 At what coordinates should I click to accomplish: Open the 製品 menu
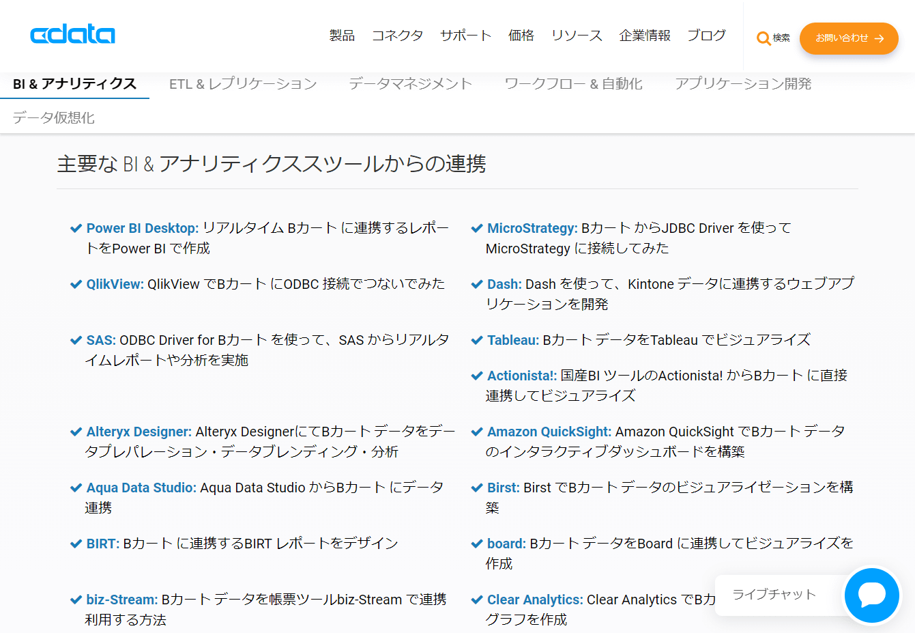coord(342,36)
